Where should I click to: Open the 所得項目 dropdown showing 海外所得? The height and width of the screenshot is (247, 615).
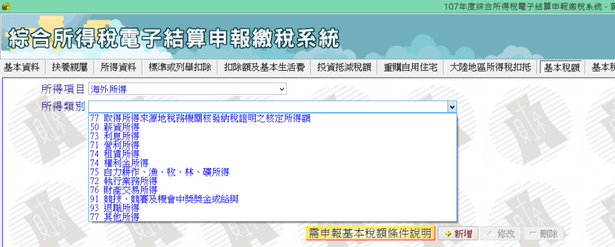coord(187,89)
